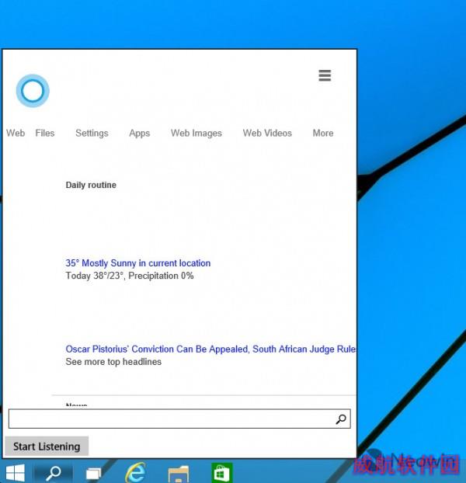Open the Windows Store taskbar icon
Image resolution: width=466 pixels, height=483 pixels.
222,473
